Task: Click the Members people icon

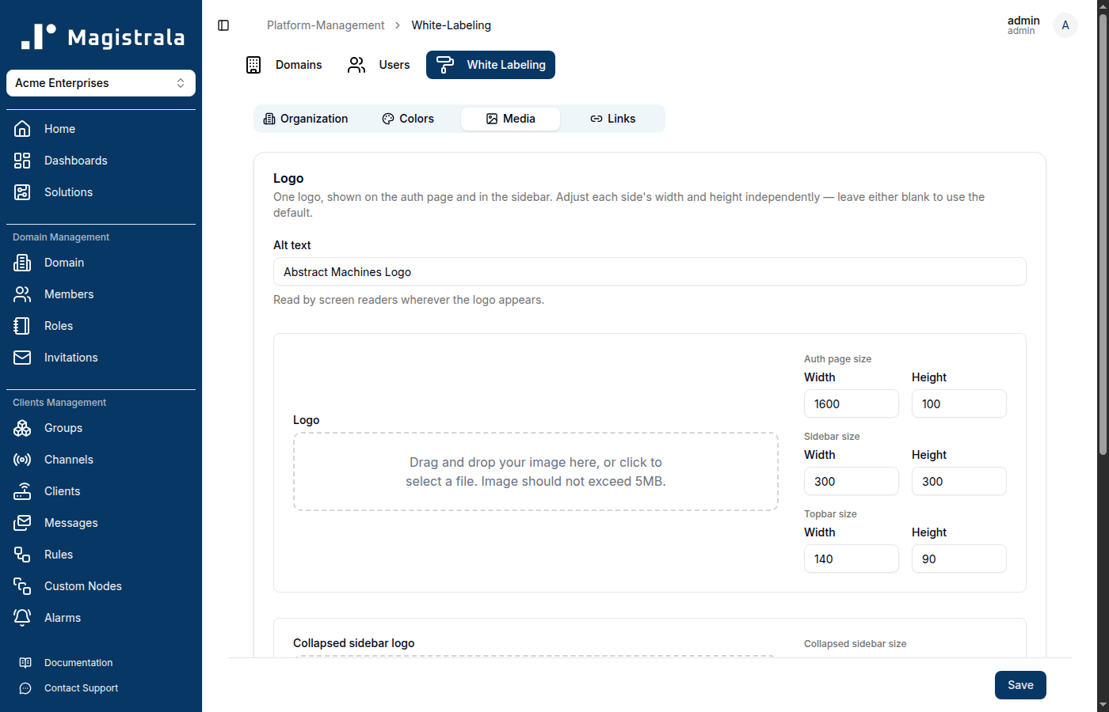Action: 22,294
